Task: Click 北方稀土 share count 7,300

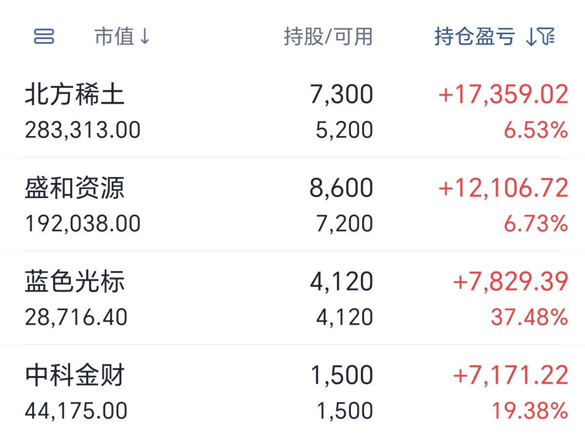Action: tap(341, 95)
